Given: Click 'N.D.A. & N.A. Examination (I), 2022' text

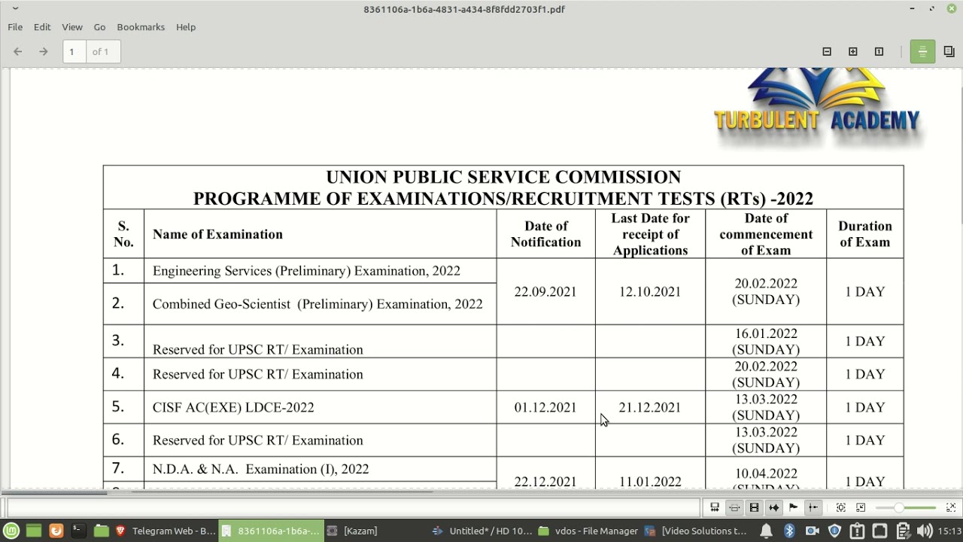Looking at the screenshot, I should (260, 469).
